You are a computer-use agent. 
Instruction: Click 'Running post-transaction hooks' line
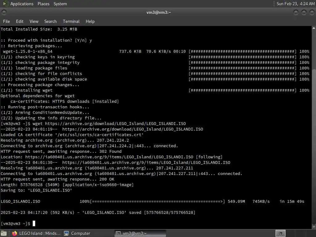[x=45, y=107]
